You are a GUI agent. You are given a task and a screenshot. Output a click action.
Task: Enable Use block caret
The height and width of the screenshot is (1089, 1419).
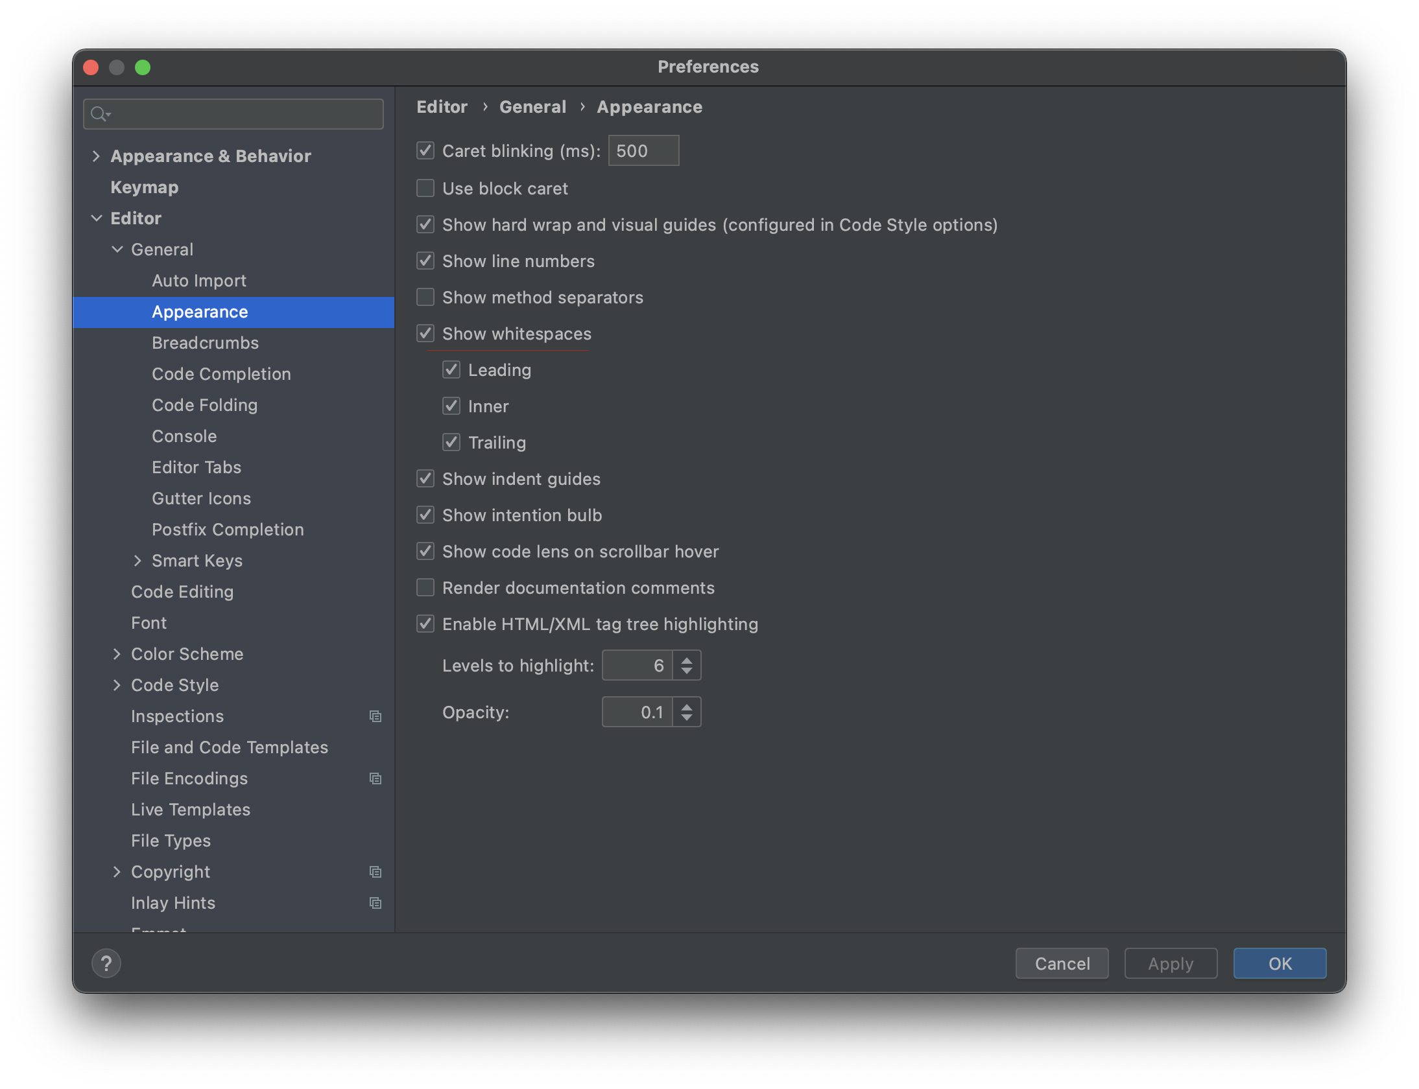tap(425, 188)
